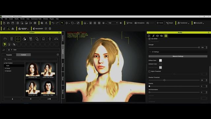Click the Redo arrow icon
The width and height of the screenshot is (211, 119).
pos(57,23)
